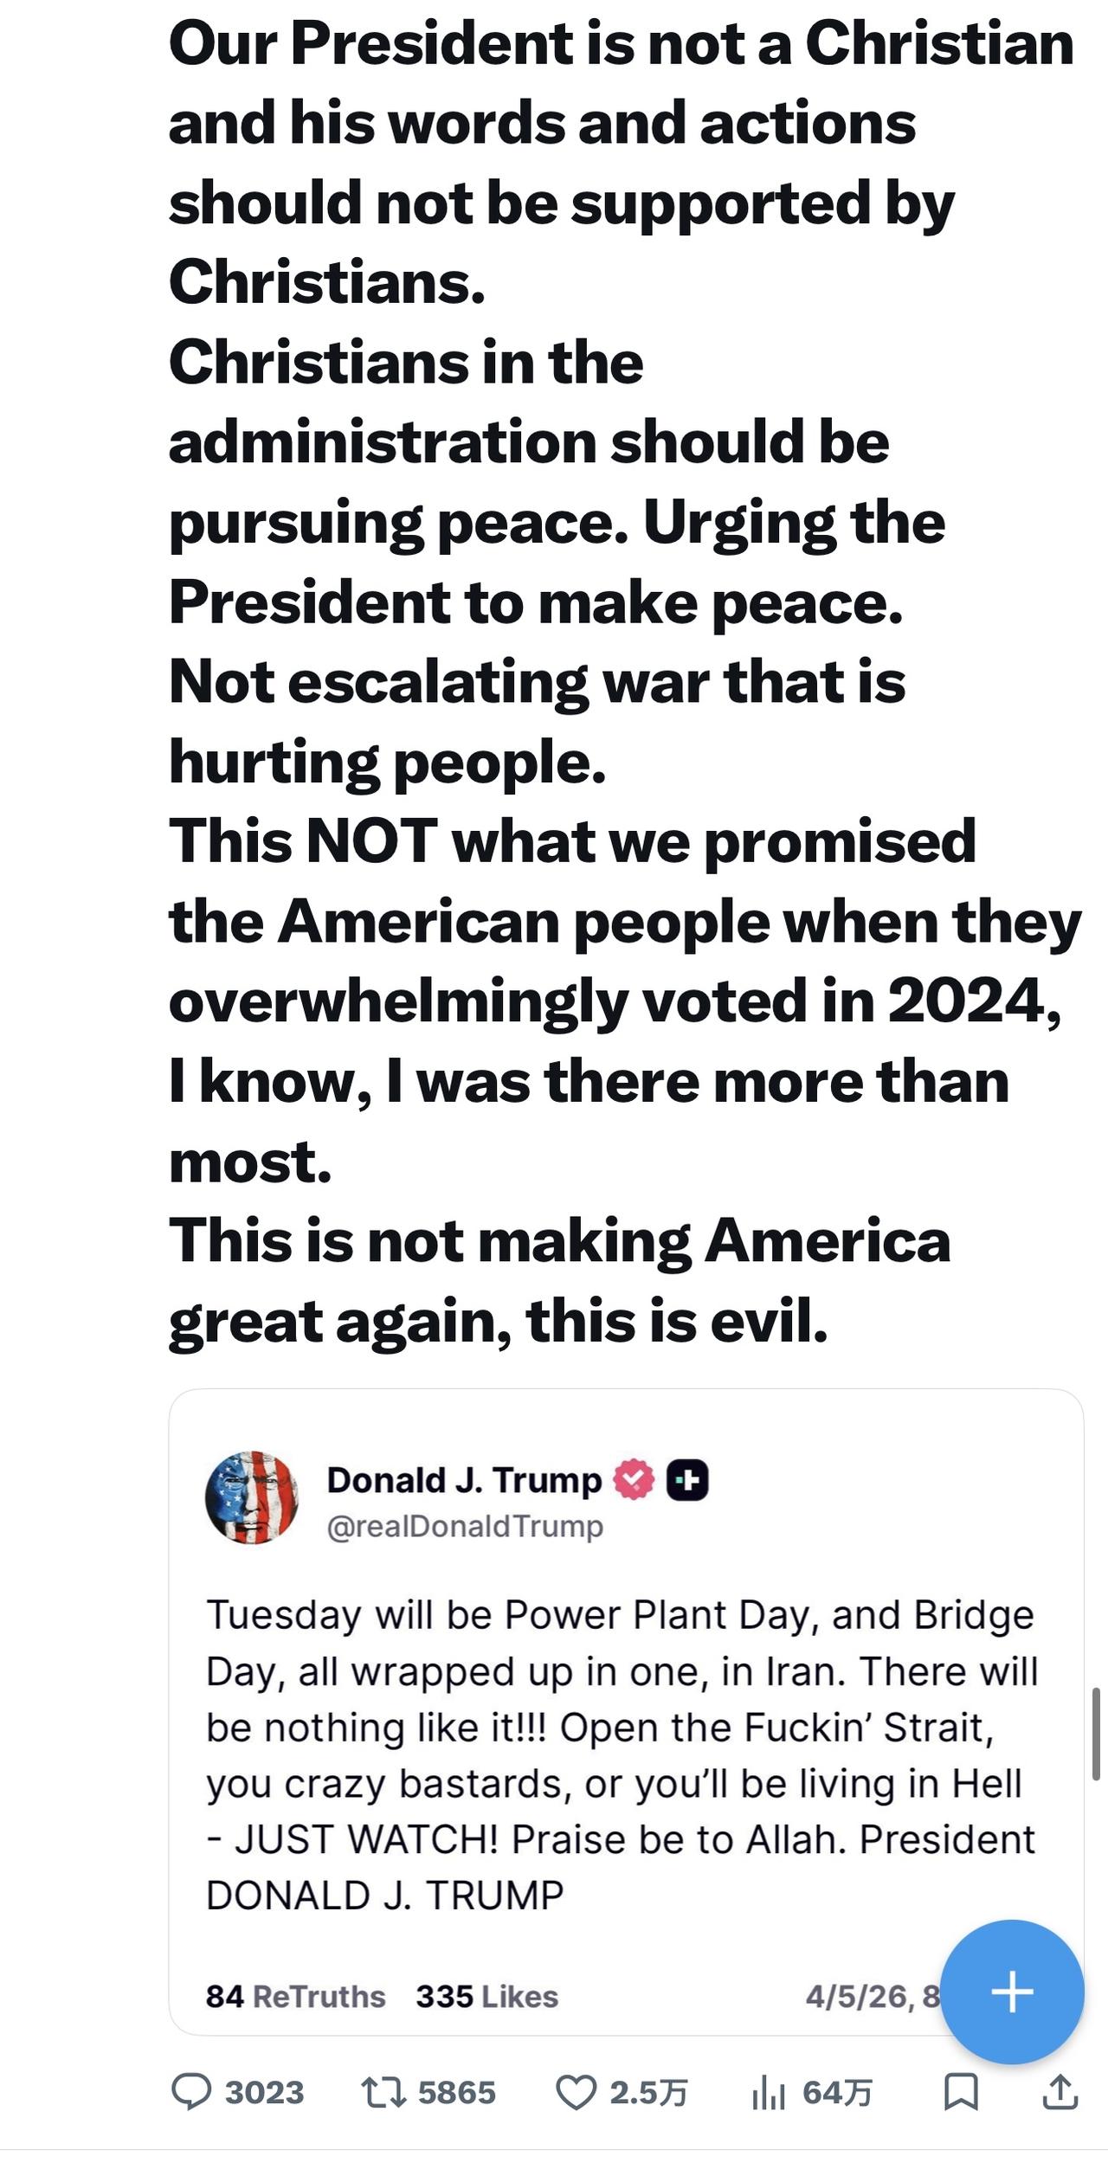Repost using the retweet arrows icon
The image size is (1108, 2169).
pyautogui.click(x=382, y=2093)
